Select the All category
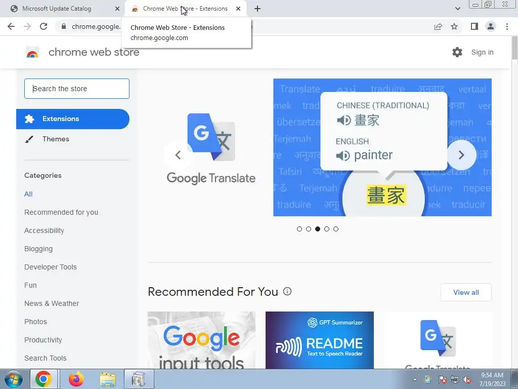Image resolution: width=518 pixels, height=389 pixels. tap(28, 194)
